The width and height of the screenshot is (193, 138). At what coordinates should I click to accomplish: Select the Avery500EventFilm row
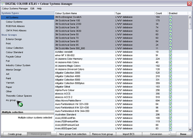[x=121, y=118]
